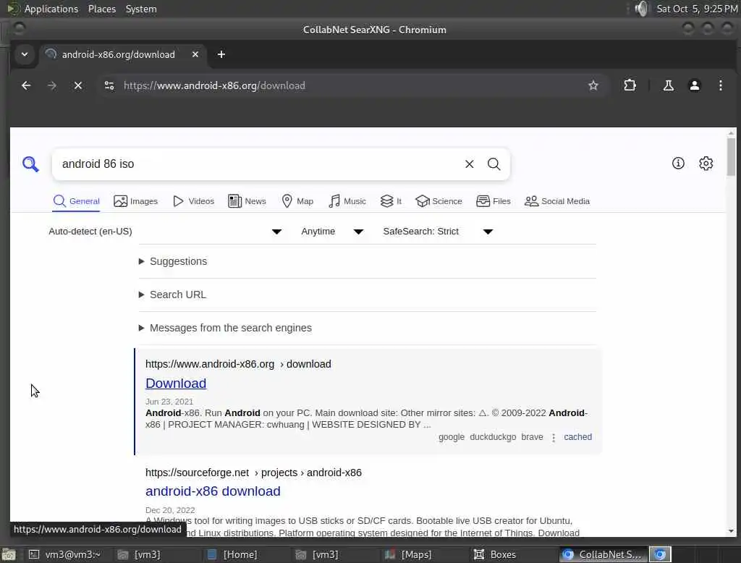Clear the search query with X

coord(469,164)
